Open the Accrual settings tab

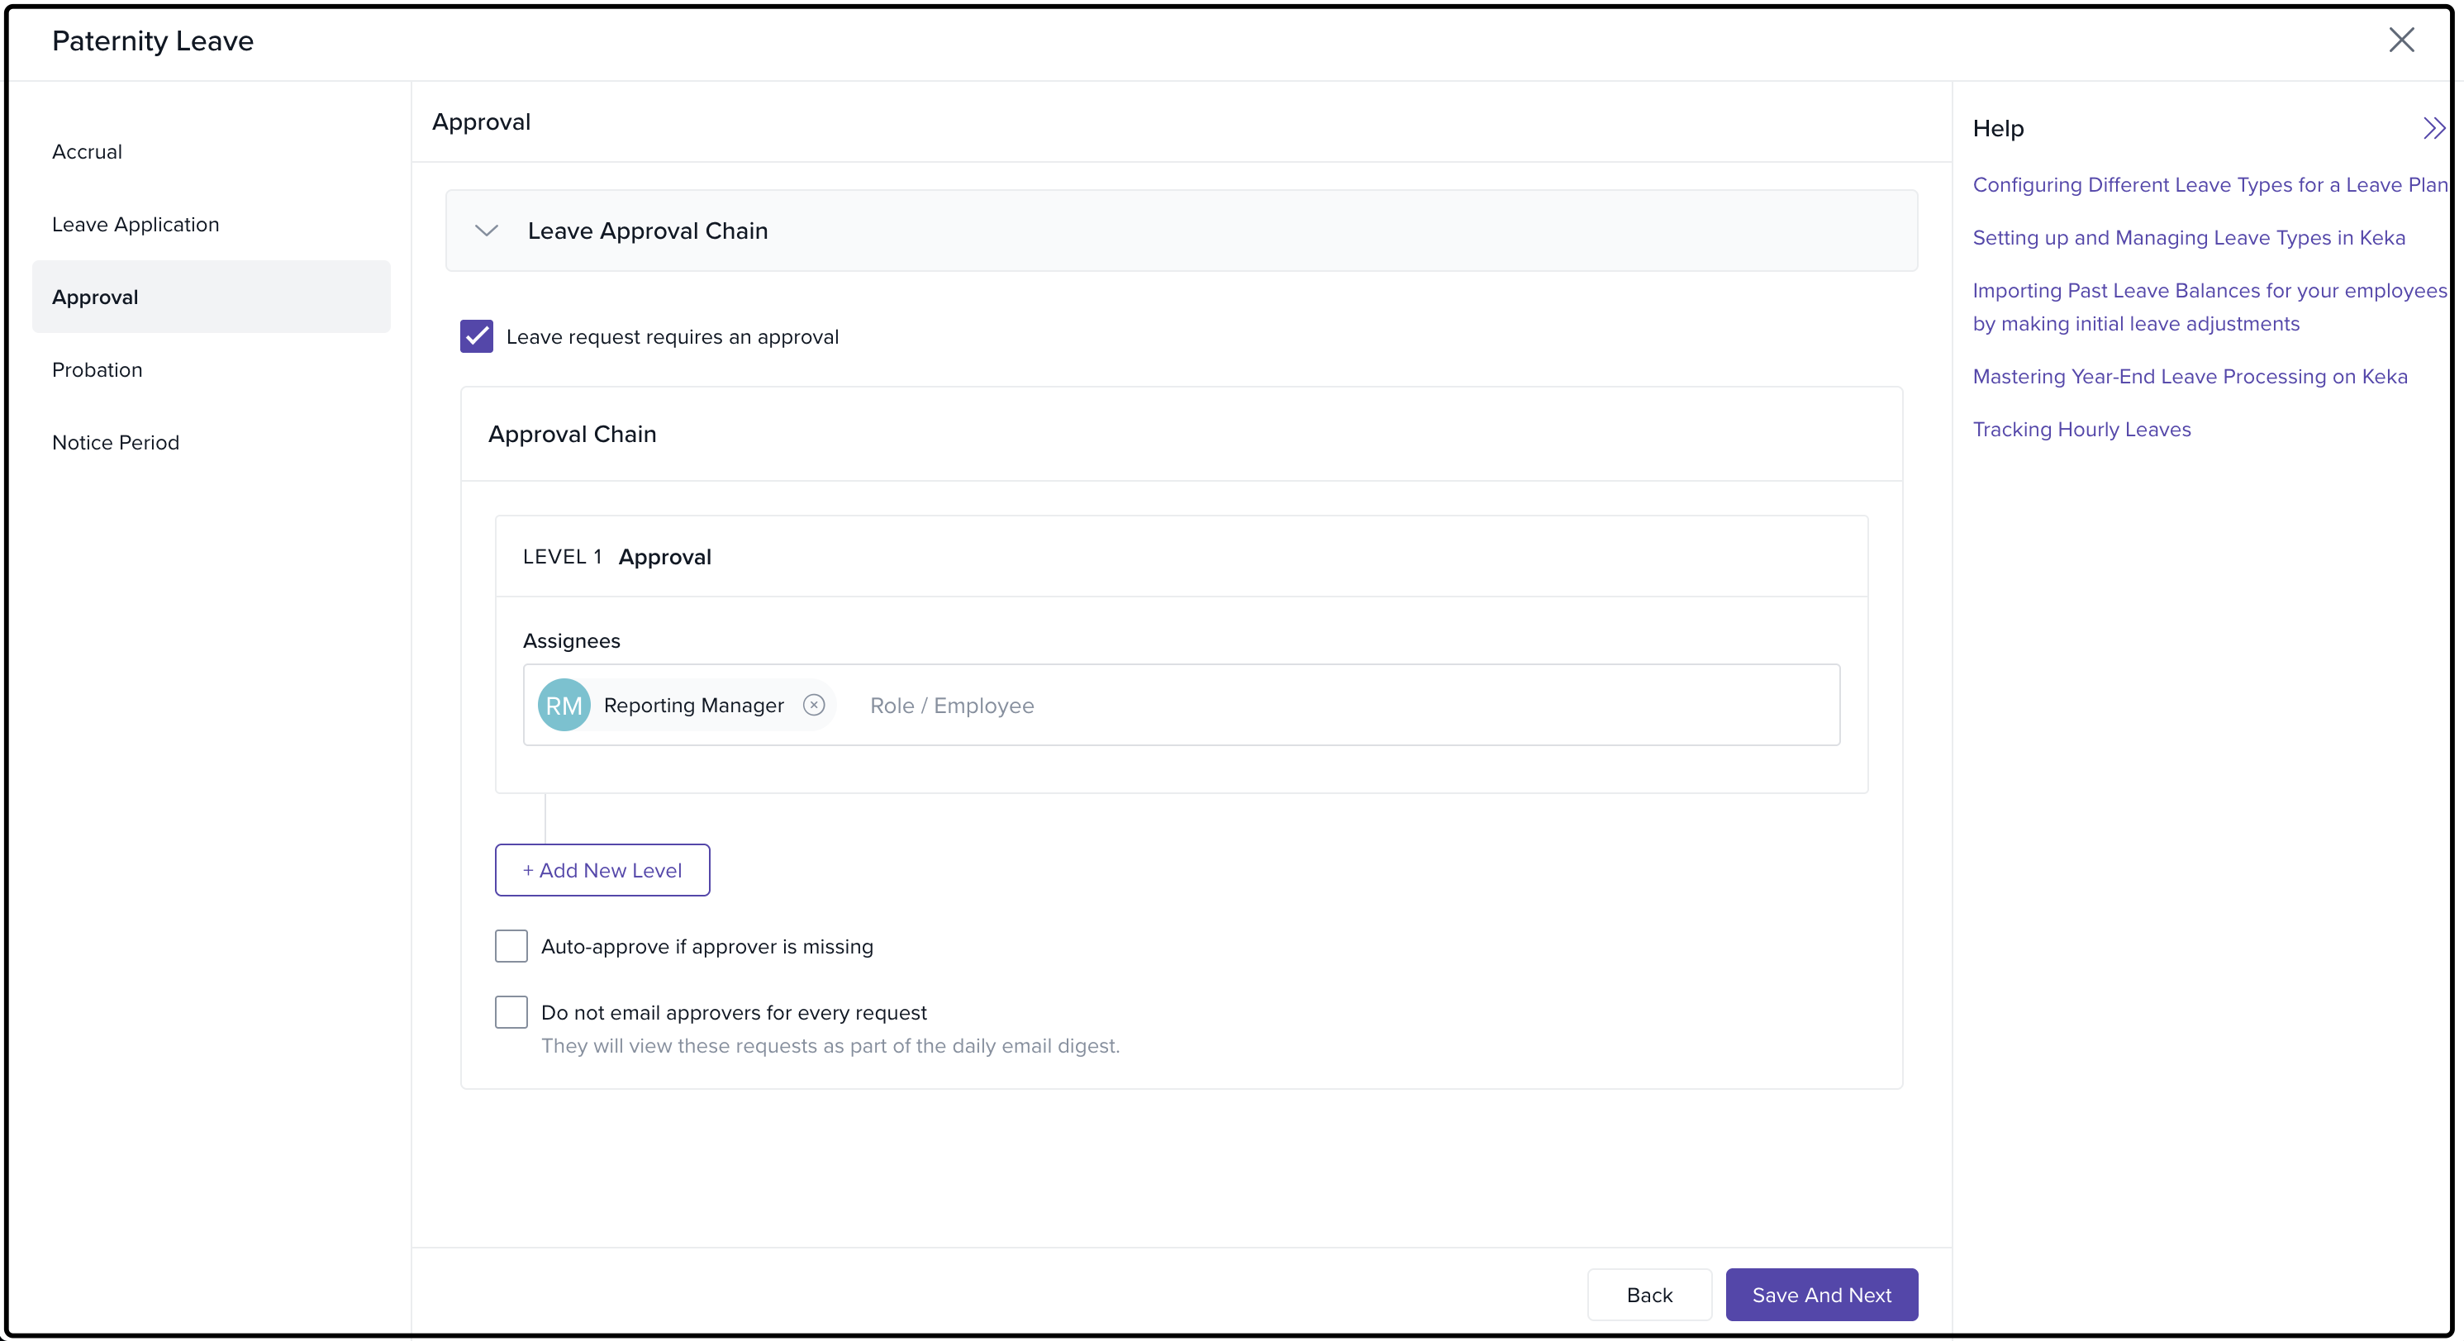(87, 152)
